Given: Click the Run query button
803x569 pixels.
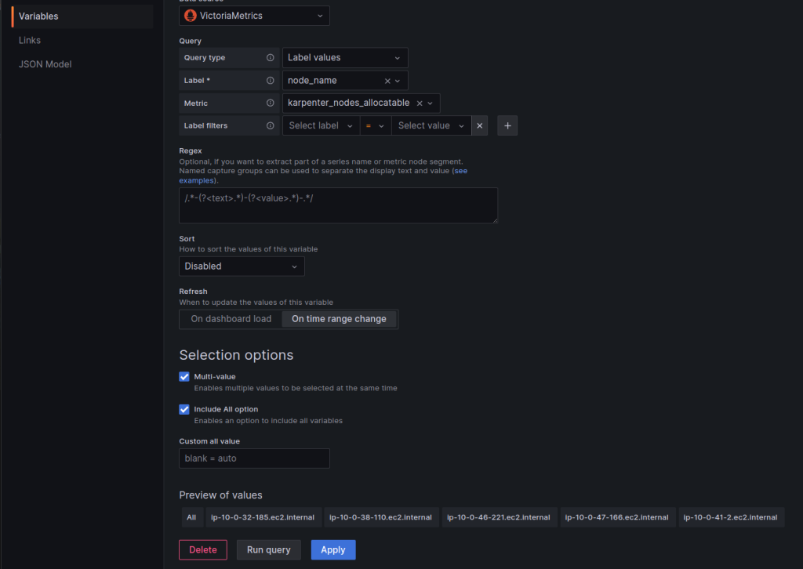Looking at the screenshot, I should click(x=268, y=549).
